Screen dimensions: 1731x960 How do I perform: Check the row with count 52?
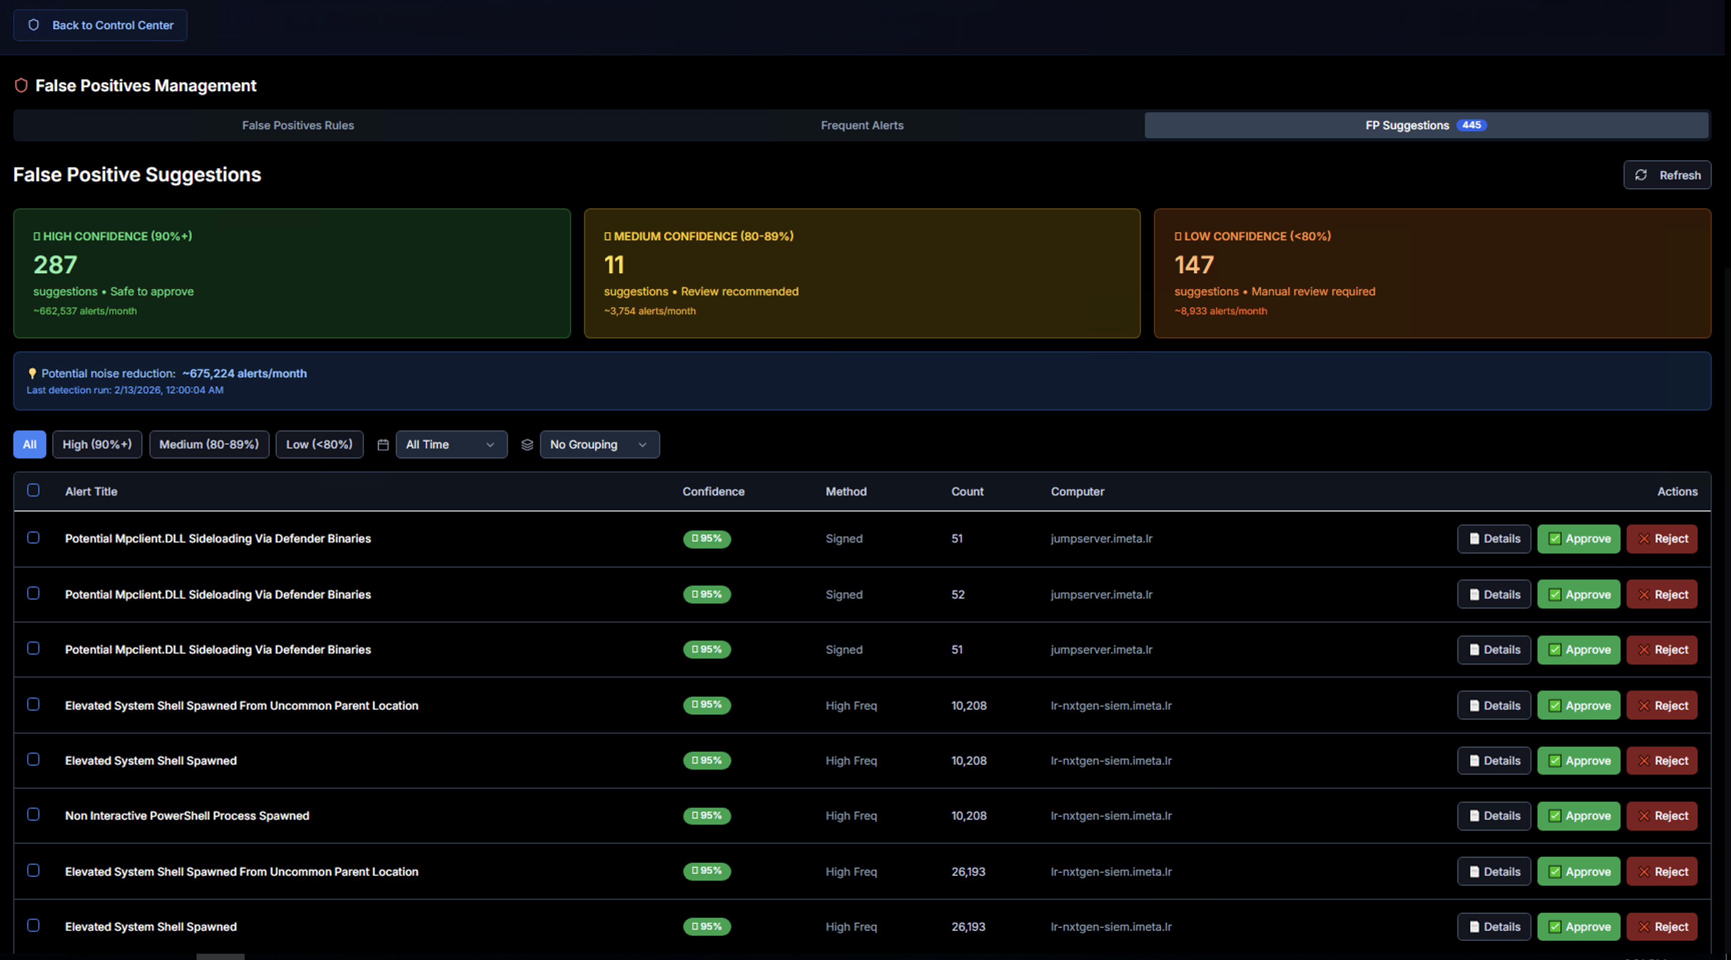pos(33,594)
